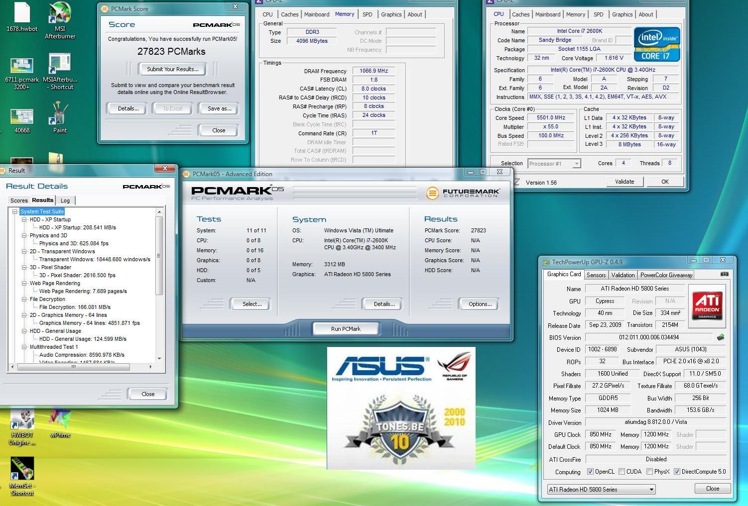The image size is (748, 506).
Task: Click the ASUS Tones.be 10 banner image
Action: tap(401, 408)
